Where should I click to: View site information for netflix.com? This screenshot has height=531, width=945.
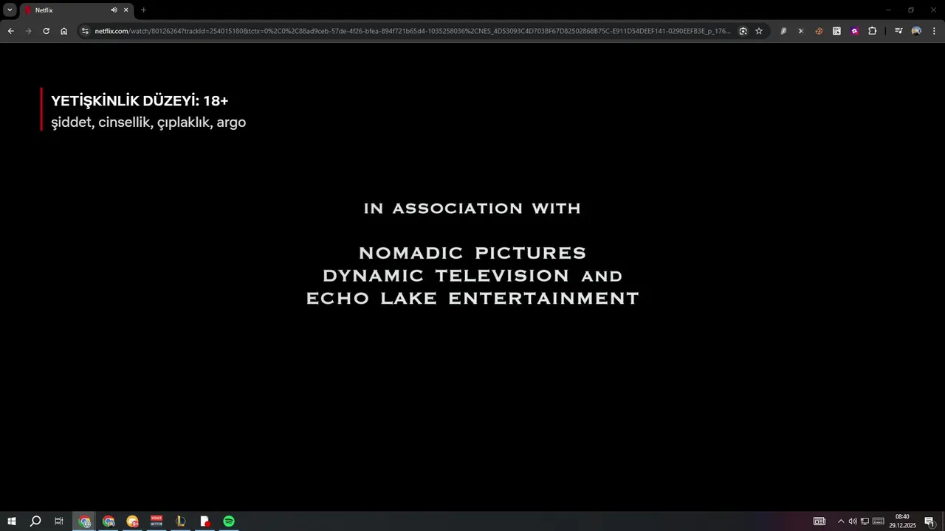click(x=85, y=31)
